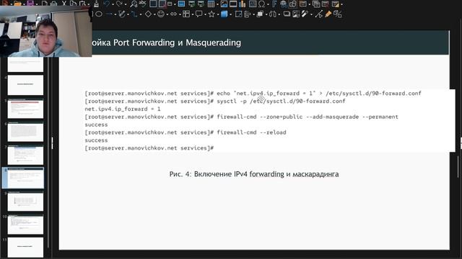The width and height of the screenshot is (462, 259).
Task: Insert a chart
Action: click(243, 4)
